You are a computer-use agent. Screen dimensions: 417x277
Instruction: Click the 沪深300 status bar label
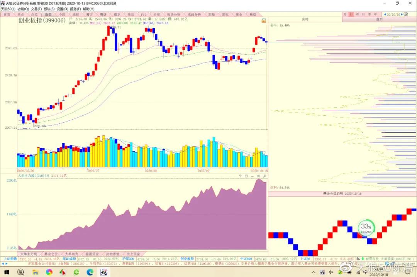[x=129, y=258]
